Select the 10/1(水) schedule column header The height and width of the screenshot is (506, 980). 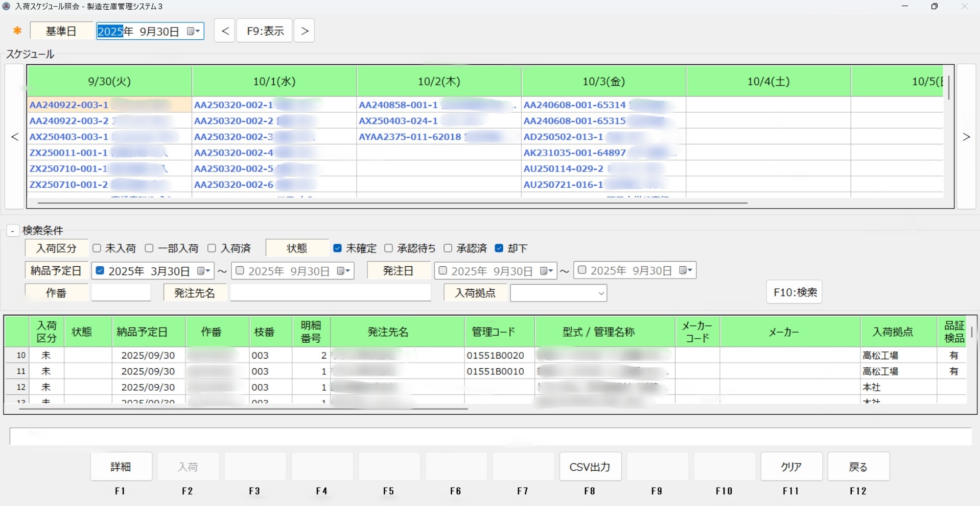274,82
